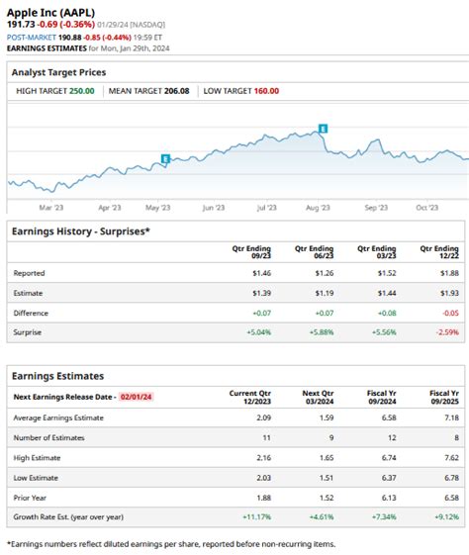This screenshot has height=555, width=469.
Task: Select the LOW TARGET value 160.00
Action: click(x=266, y=91)
